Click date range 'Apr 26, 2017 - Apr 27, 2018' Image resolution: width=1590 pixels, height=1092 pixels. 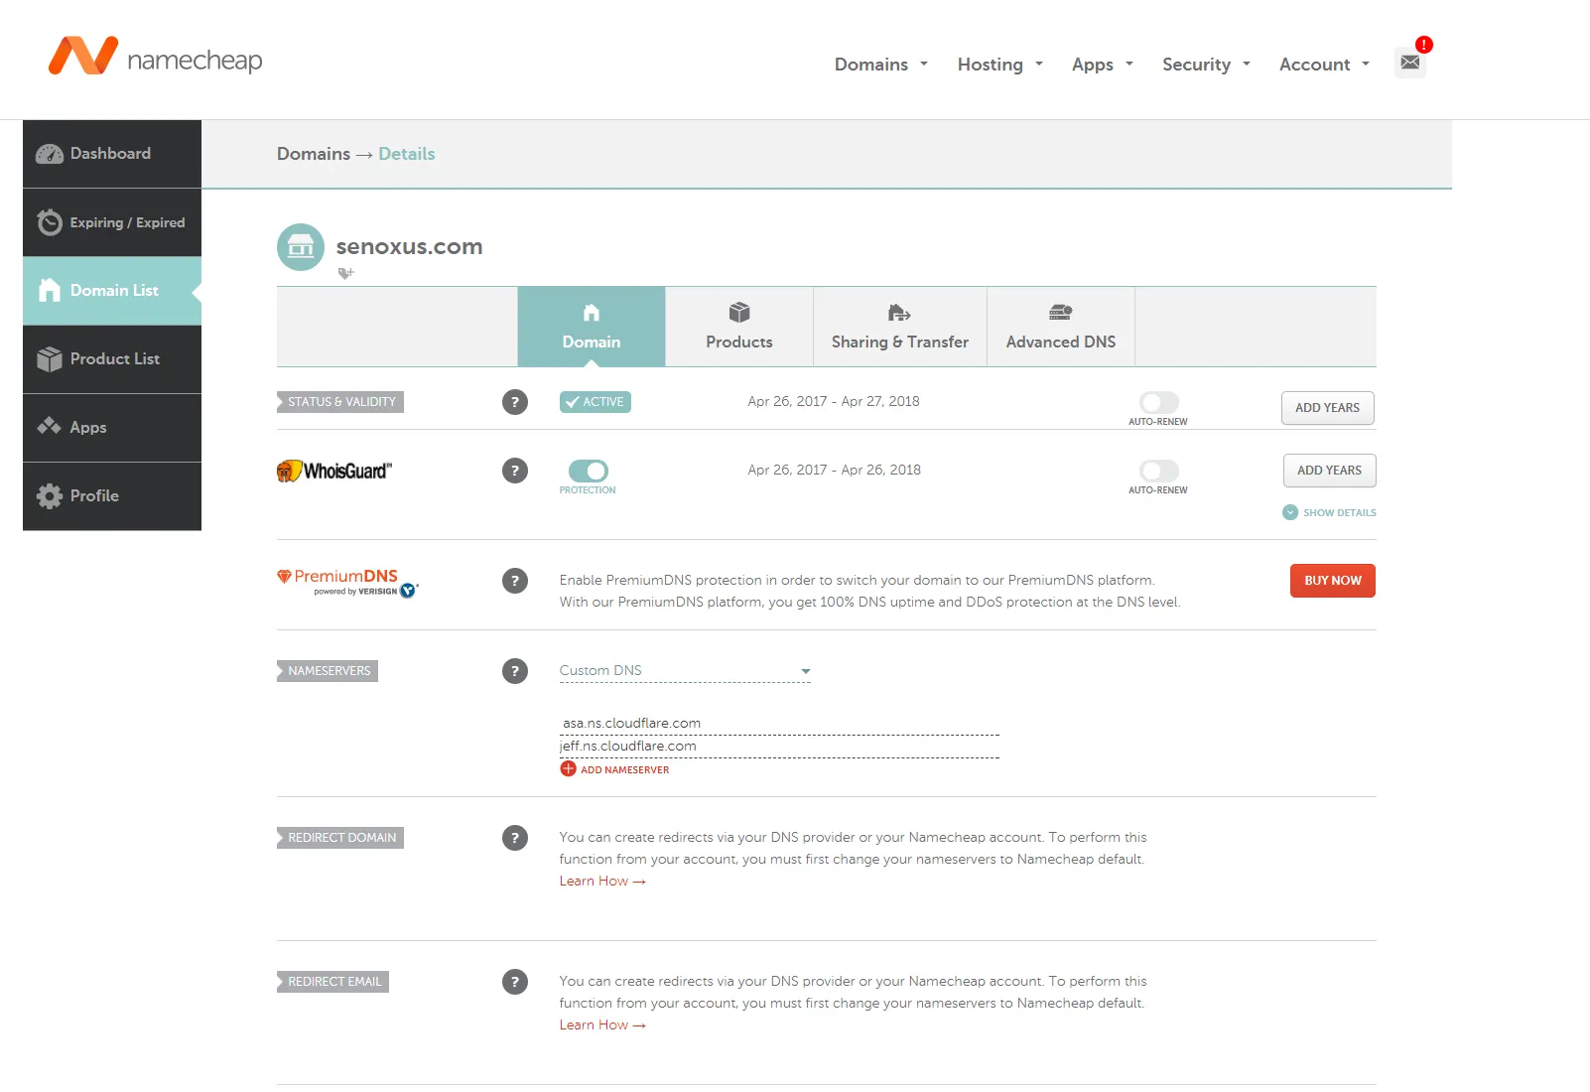tap(834, 402)
